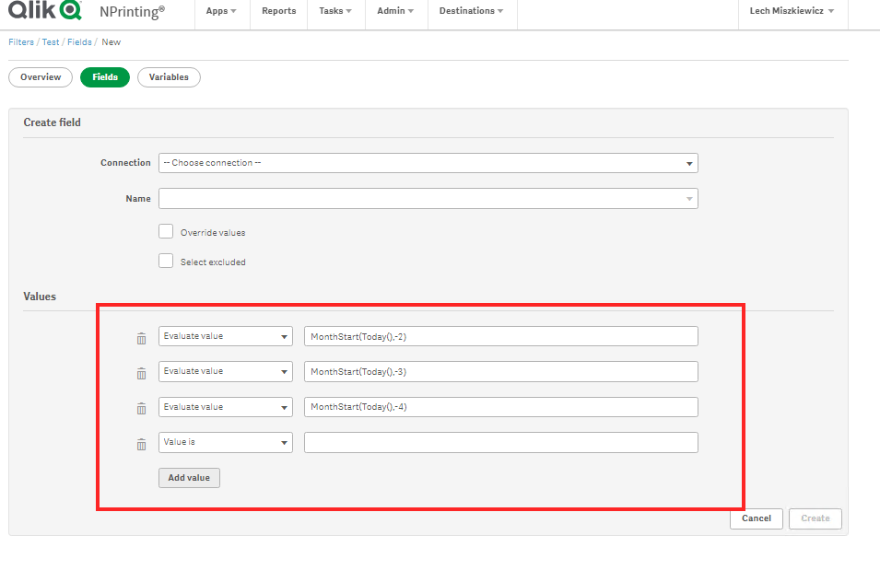
Task: Tick the Select excluded checkbox
Action: click(166, 261)
